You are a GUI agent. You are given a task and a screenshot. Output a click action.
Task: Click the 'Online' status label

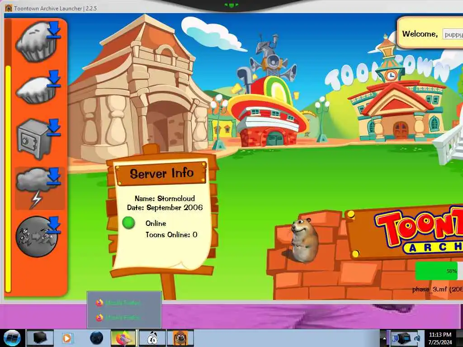pos(156,223)
